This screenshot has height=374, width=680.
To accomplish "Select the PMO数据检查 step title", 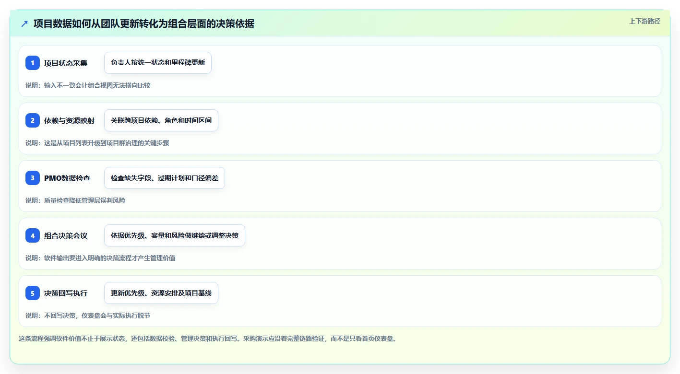I will coord(67,178).
